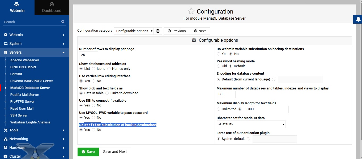Click the search magnifier icon in sidebar

63,22
